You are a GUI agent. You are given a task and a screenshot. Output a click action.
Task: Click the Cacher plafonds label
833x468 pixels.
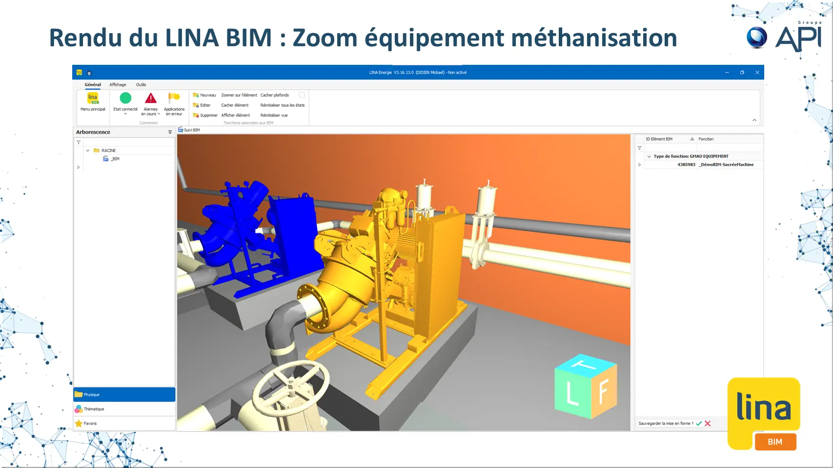[275, 95]
